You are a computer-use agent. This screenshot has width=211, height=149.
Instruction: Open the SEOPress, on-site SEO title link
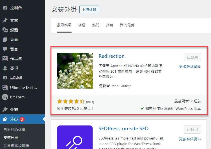pyautogui.click(x=123, y=129)
